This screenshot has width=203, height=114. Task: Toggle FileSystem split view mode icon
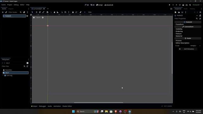(x=28, y=63)
